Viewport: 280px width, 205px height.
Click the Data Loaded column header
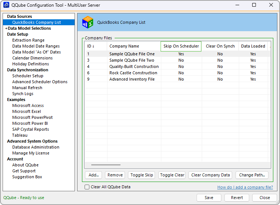[x=253, y=46]
